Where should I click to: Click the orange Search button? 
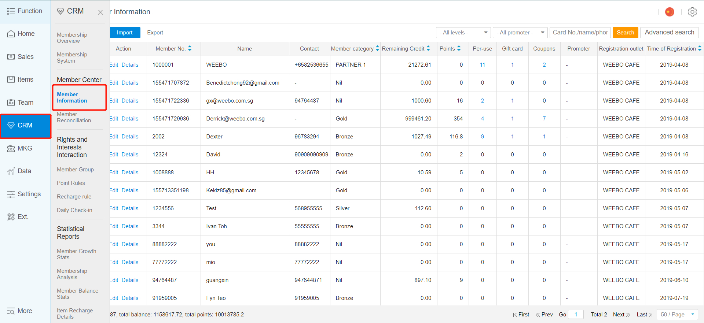point(625,33)
